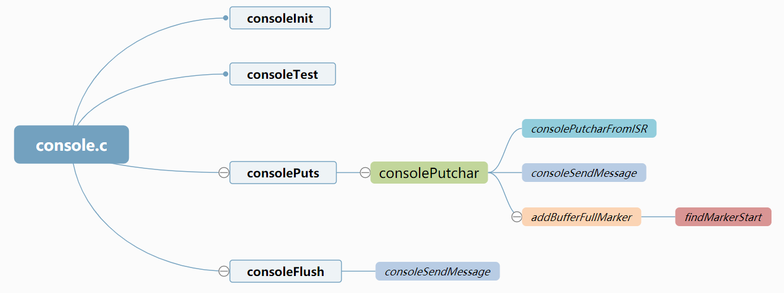Collapse the consoleFlush branch toggle

[x=224, y=271]
